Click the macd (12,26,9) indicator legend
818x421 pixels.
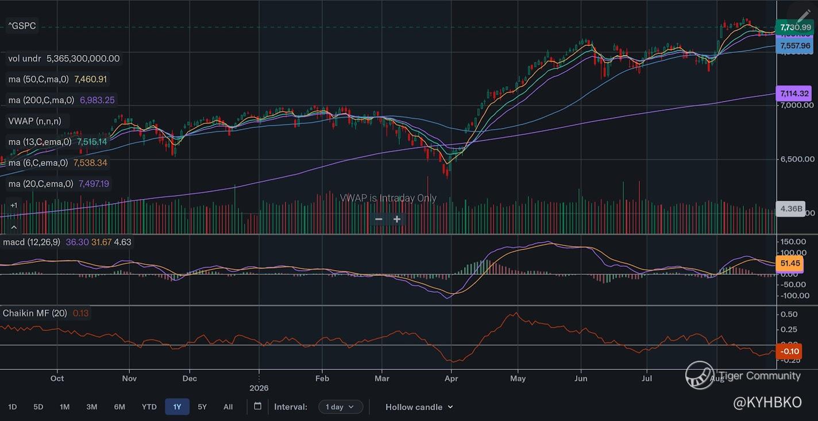pyautogui.click(x=67, y=242)
